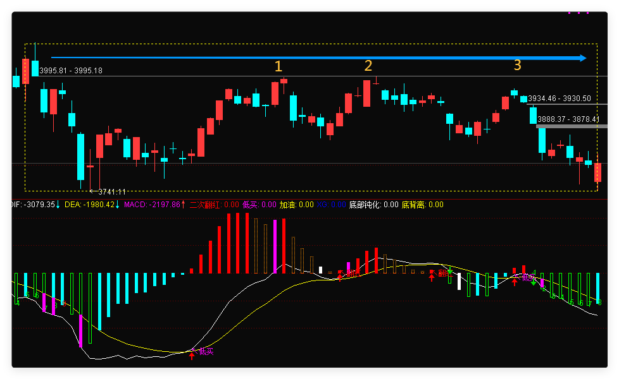Viewport: 619px width, 379px height.
Task: Click the cyan down arrow beside DIF value
Action: tap(58, 205)
